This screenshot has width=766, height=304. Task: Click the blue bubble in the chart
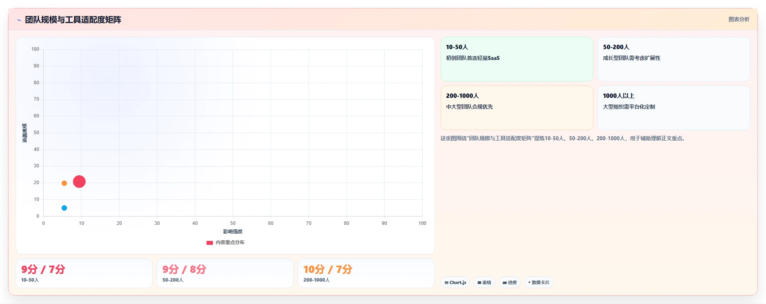click(64, 208)
